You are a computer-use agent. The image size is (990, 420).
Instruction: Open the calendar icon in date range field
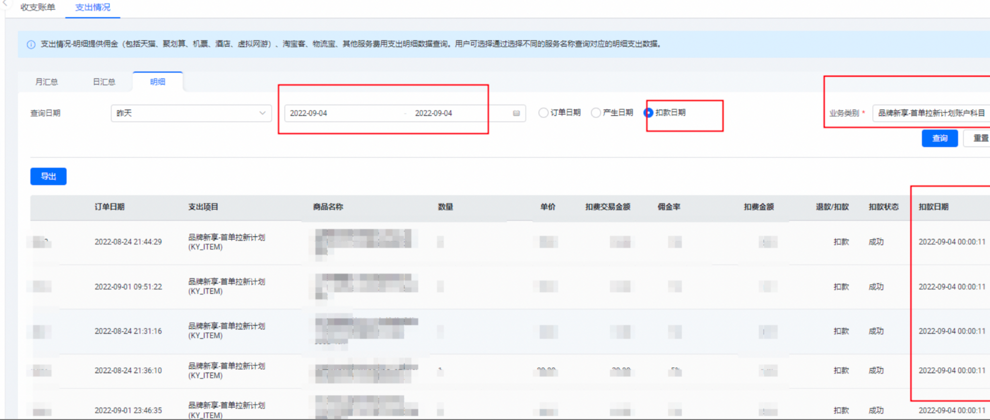pos(516,113)
